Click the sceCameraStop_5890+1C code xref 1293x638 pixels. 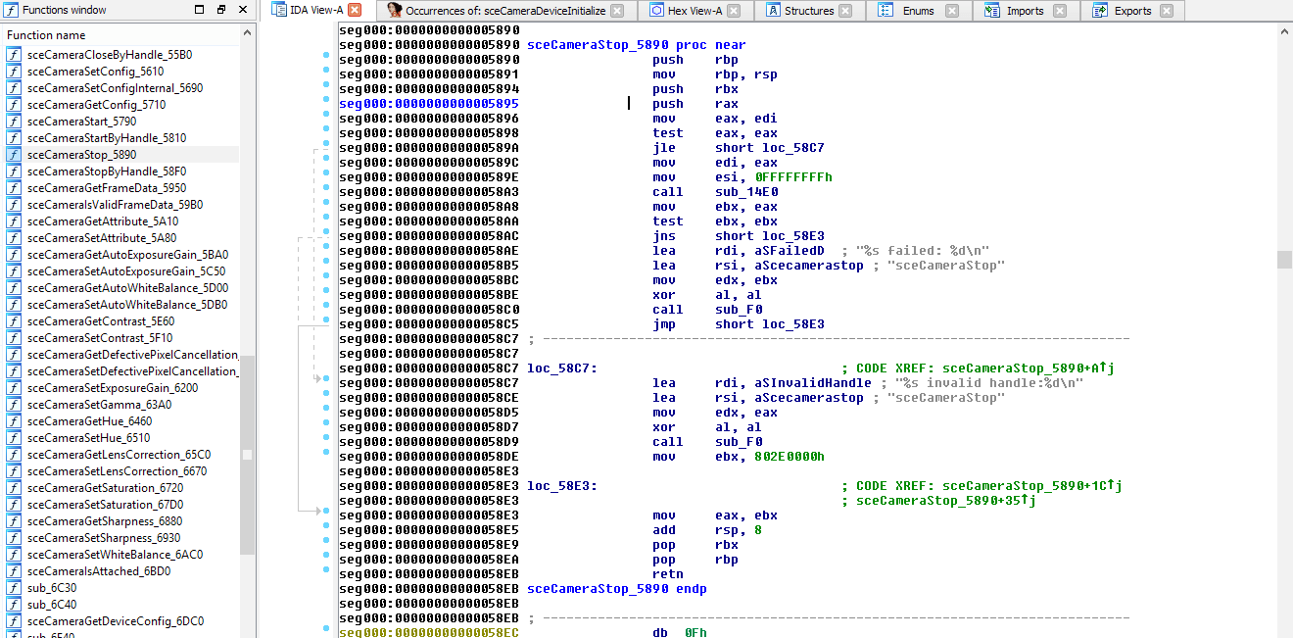point(1032,486)
